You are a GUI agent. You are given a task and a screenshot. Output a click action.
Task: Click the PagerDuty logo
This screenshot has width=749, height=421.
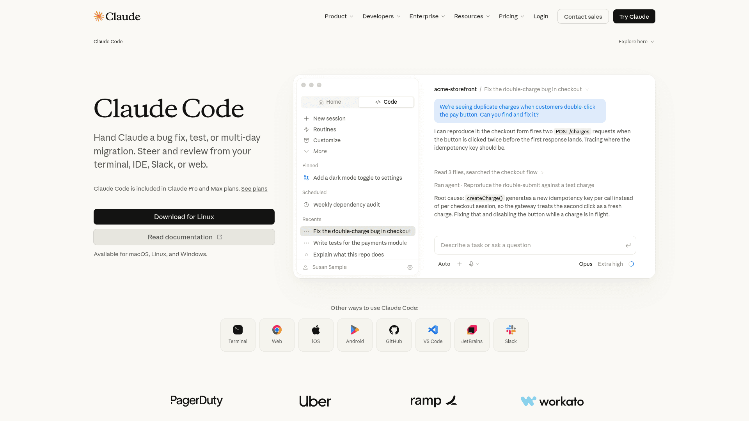[x=197, y=401]
